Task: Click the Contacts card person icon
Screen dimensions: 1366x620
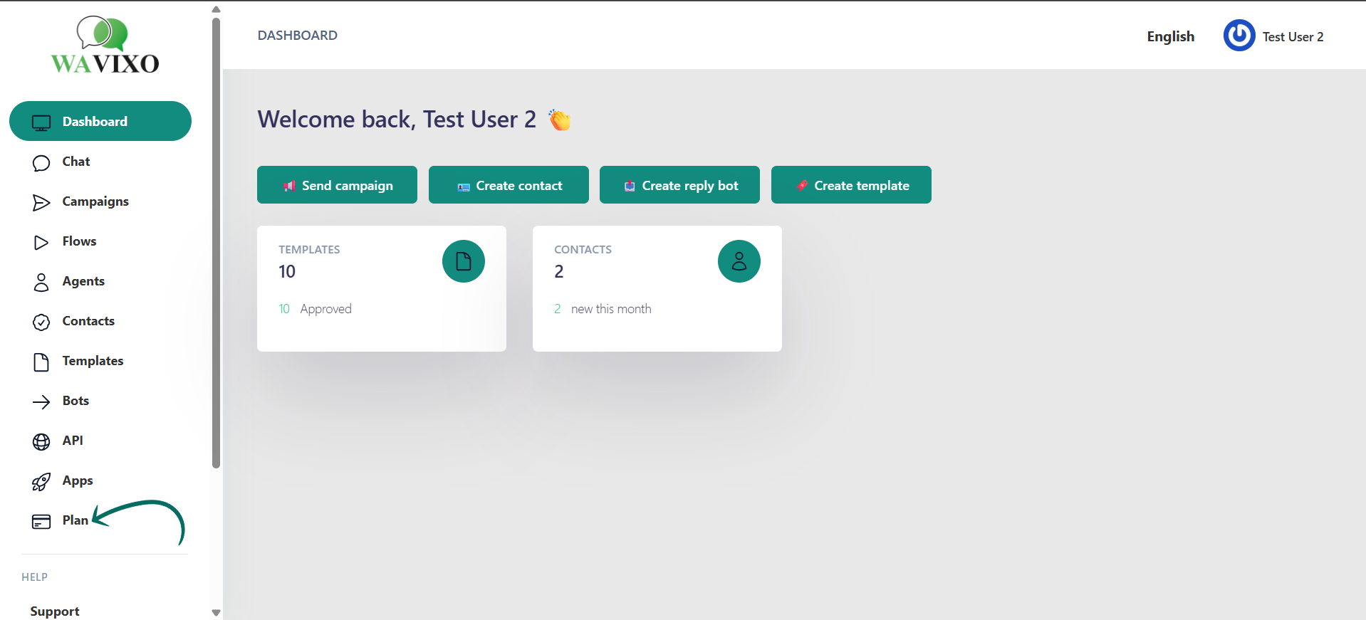Action: click(x=739, y=261)
